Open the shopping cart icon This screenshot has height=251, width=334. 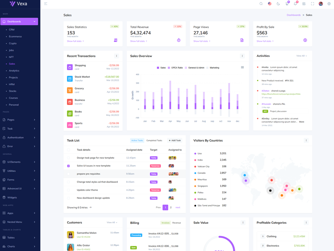[x=287, y=4]
